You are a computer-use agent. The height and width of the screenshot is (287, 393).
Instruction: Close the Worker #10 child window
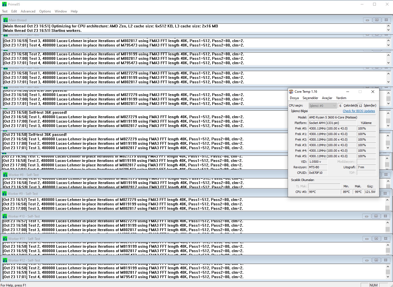[386, 216]
